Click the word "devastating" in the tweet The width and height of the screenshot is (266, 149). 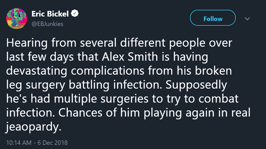coord(37,71)
